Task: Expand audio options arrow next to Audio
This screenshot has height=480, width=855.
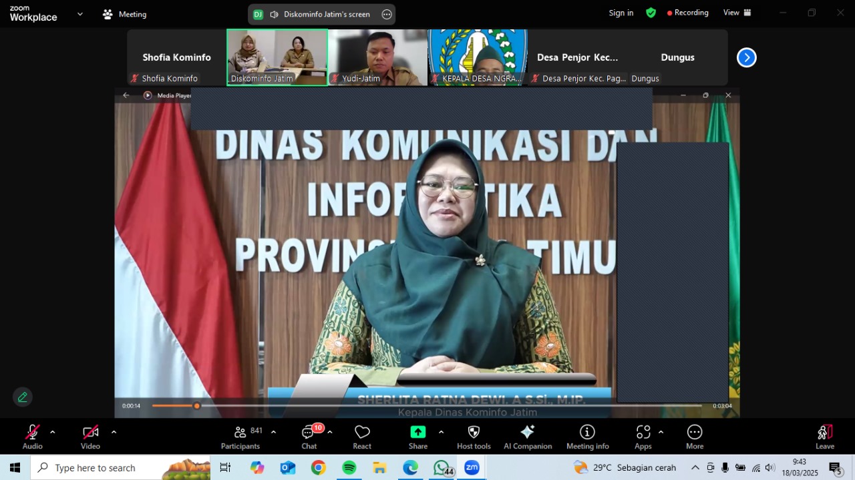Action: (53, 432)
